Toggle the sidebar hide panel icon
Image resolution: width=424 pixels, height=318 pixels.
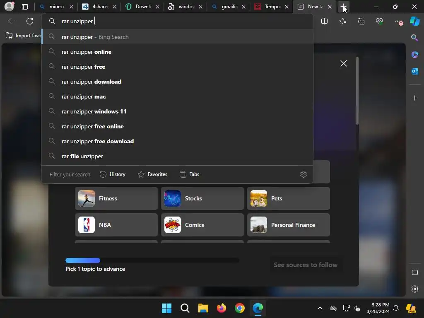(414, 272)
